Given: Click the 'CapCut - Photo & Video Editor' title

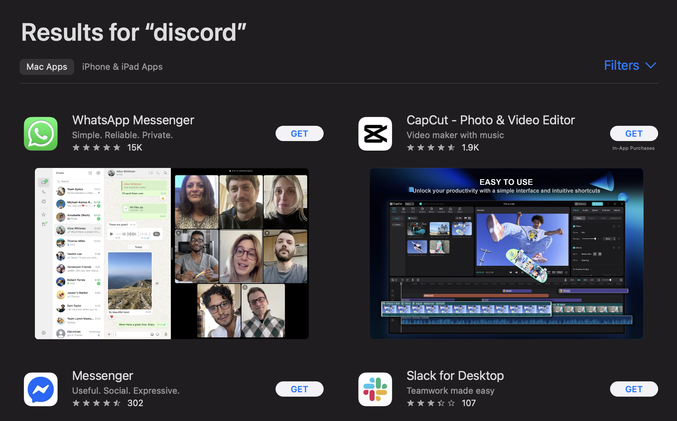Looking at the screenshot, I should (490, 120).
